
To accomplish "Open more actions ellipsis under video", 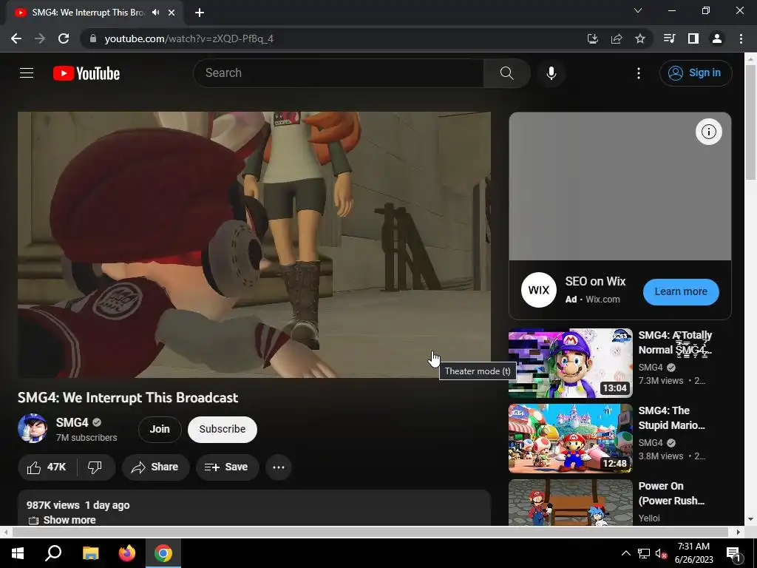I will [279, 467].
